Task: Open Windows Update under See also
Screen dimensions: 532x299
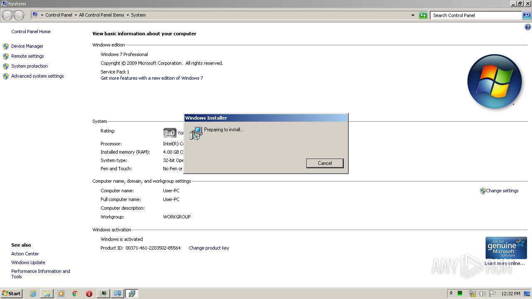Action: coord(28,262)
